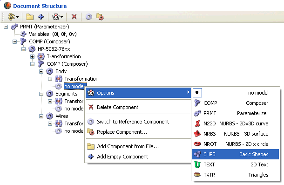Select 'no model' radio option in submenu
284x185 pixels.
(x=236, y=93)
